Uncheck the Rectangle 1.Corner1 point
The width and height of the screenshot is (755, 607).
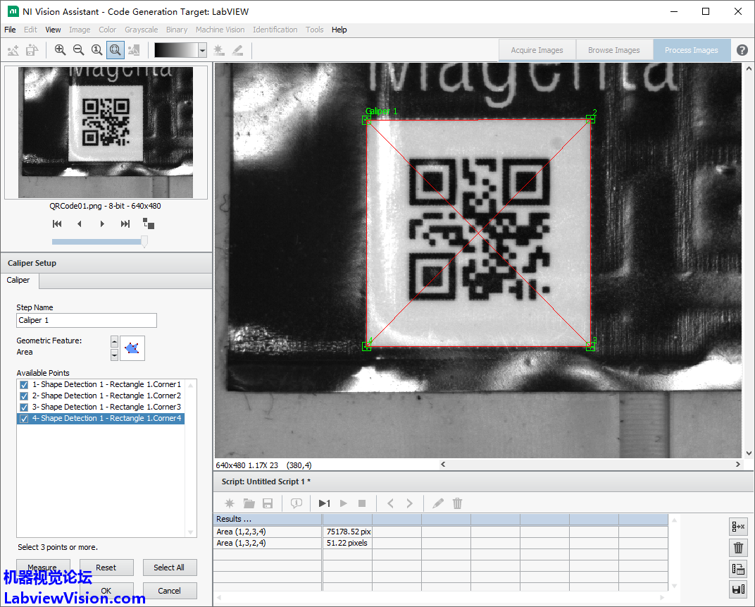(x=24, y=385)
